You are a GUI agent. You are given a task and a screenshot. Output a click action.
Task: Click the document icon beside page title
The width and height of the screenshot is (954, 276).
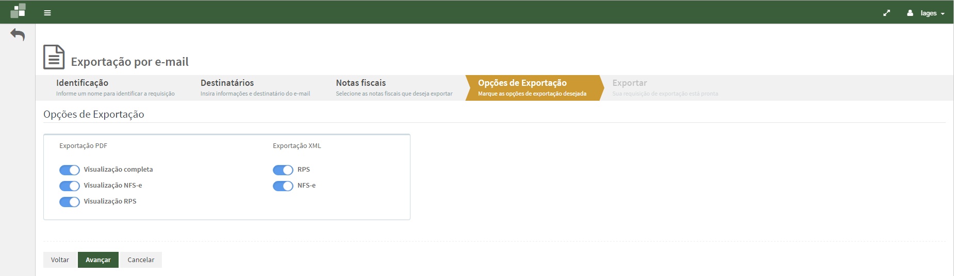click(x=54, y=57)
